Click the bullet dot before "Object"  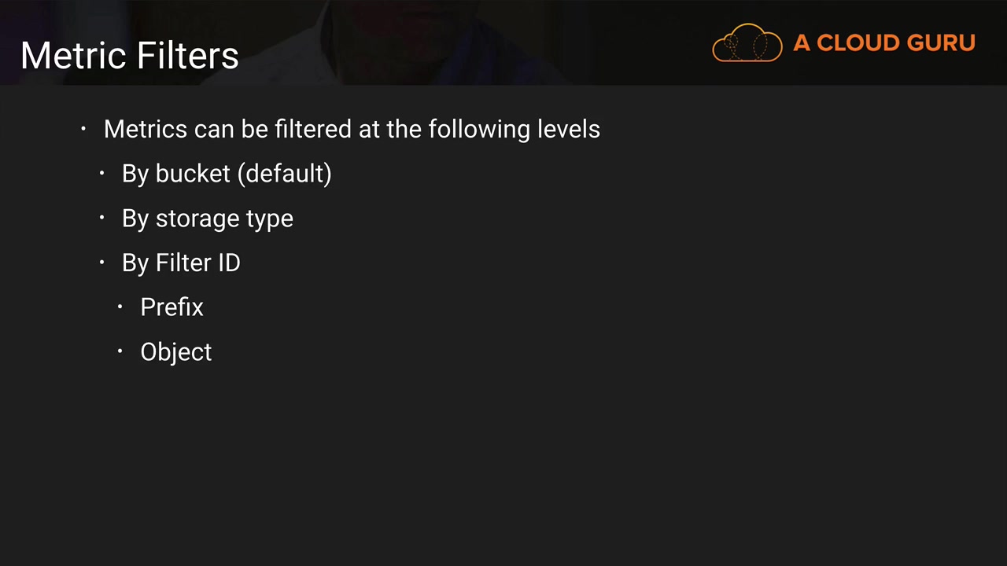pyautogui.click(x=120, y=351)
